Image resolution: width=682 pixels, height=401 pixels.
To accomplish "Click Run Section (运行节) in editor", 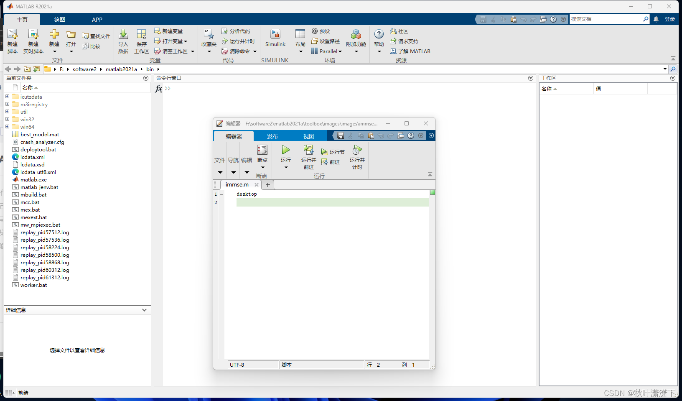I will click(333, 152).
